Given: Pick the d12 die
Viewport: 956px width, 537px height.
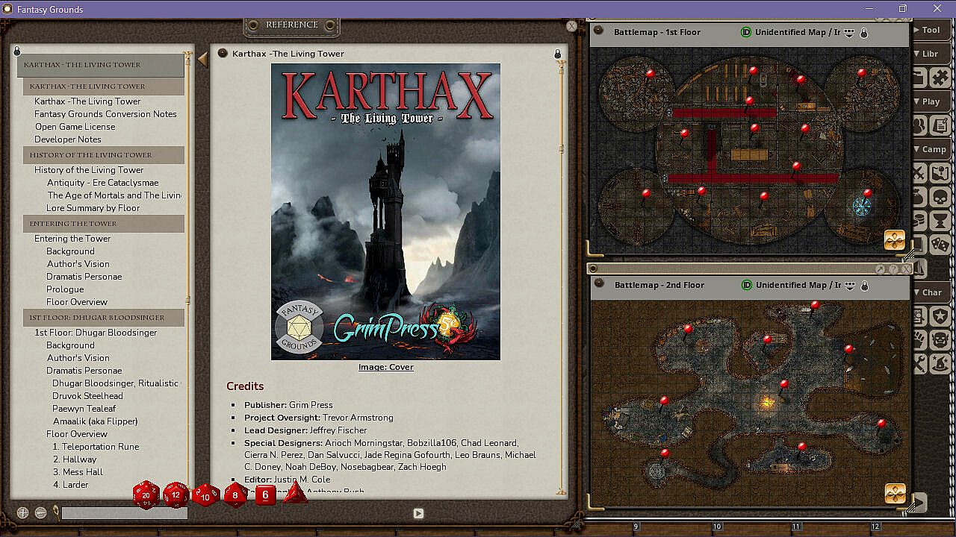Looking at the screenshot, I should [x=176, y=494].
